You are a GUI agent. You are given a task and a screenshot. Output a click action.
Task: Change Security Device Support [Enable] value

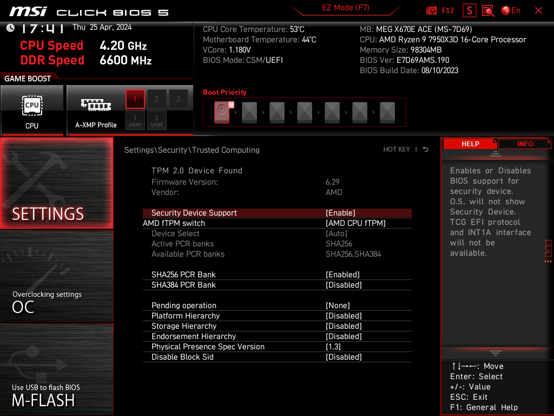click(x=277, y=213)
